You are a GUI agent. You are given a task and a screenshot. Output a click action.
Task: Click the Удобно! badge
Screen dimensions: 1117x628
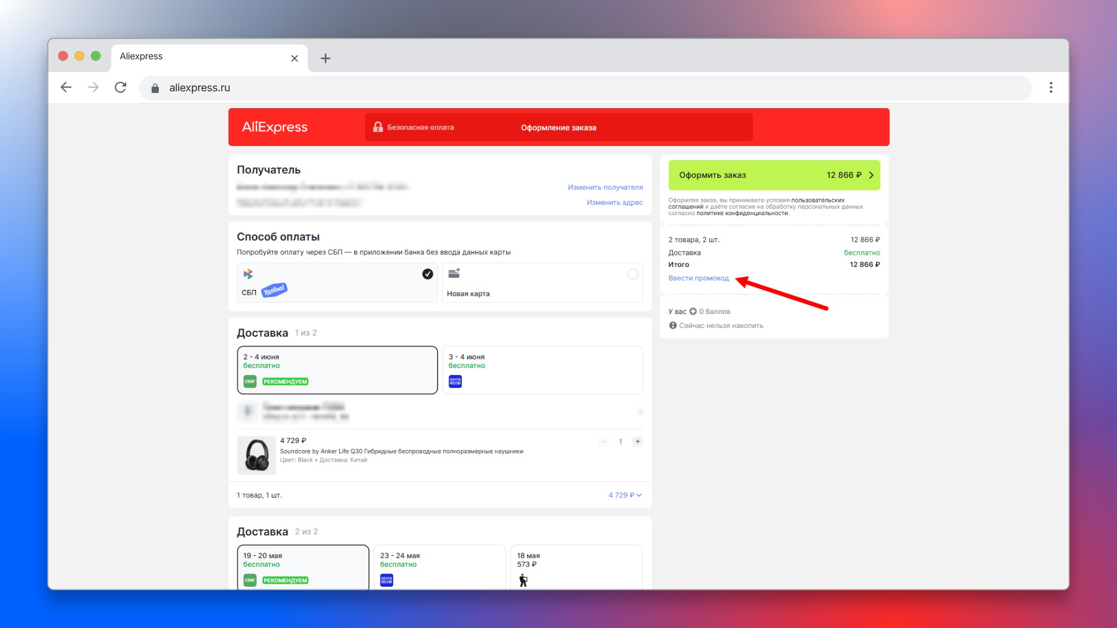(x=274, y=290)
